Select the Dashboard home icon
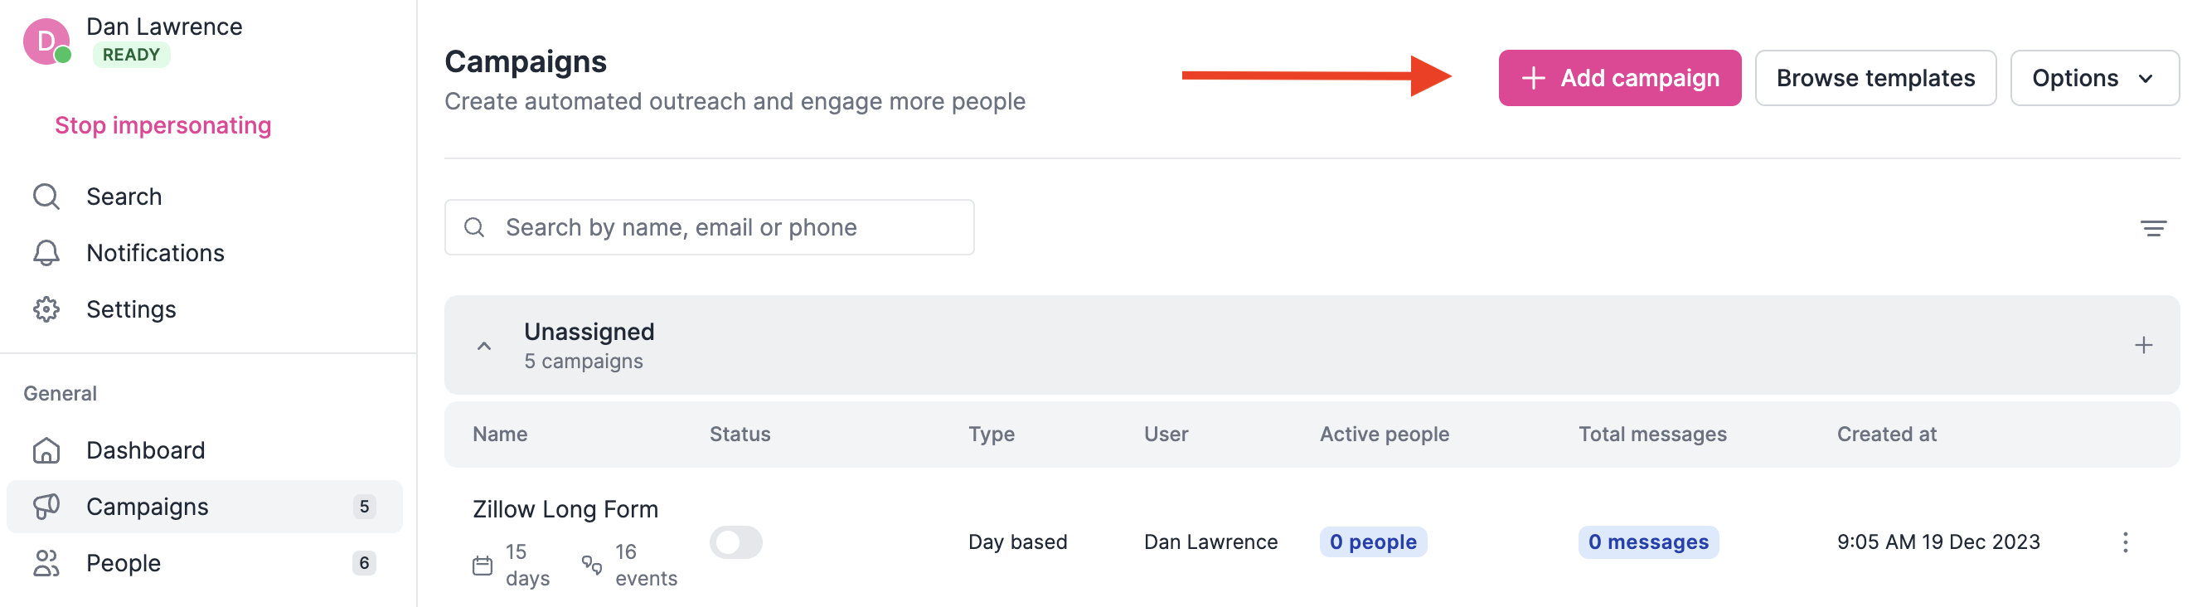Viewport: 2197px width, 607px height. (47, 449)
